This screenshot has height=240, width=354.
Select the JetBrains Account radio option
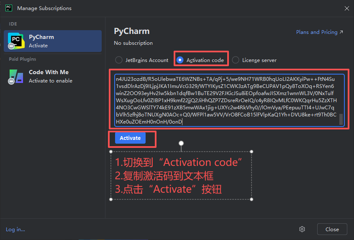(x=119, y=60)
